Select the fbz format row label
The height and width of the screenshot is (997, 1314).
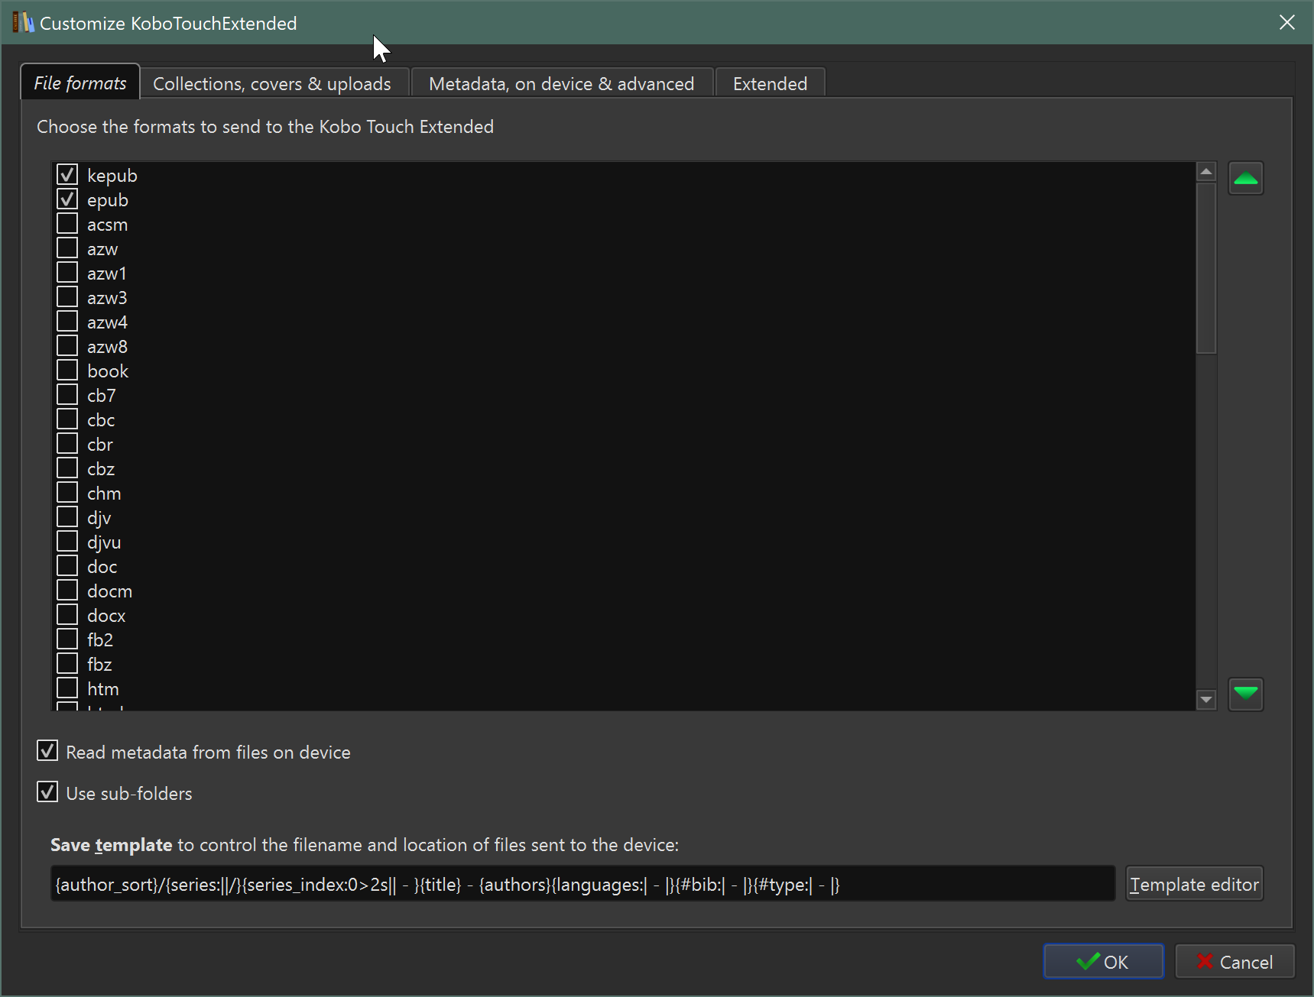tap(99, 665)
